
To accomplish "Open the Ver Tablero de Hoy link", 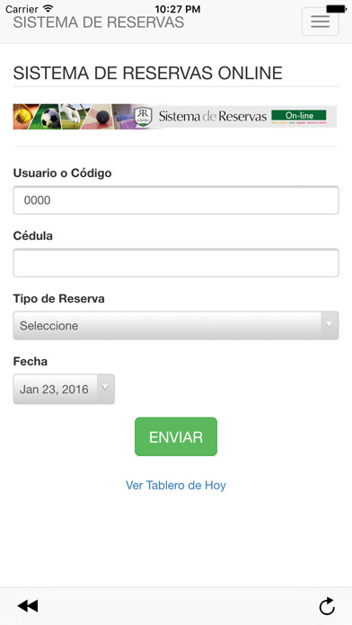I will tap(176, 485).
